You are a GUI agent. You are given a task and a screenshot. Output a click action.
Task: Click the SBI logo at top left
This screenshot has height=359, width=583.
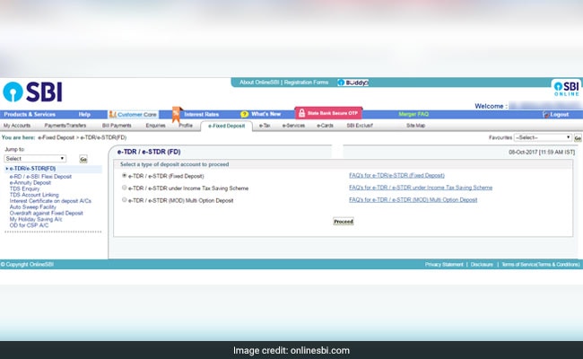[32, 92]
